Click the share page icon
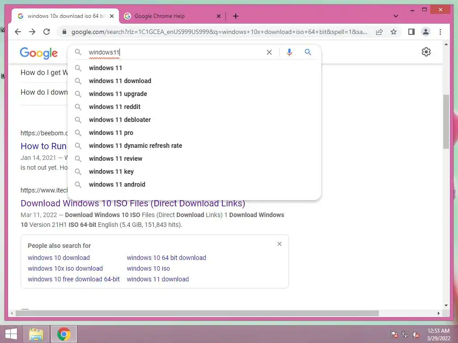The height and width of the screenshot is (343, 458). (x=379, y=32)
